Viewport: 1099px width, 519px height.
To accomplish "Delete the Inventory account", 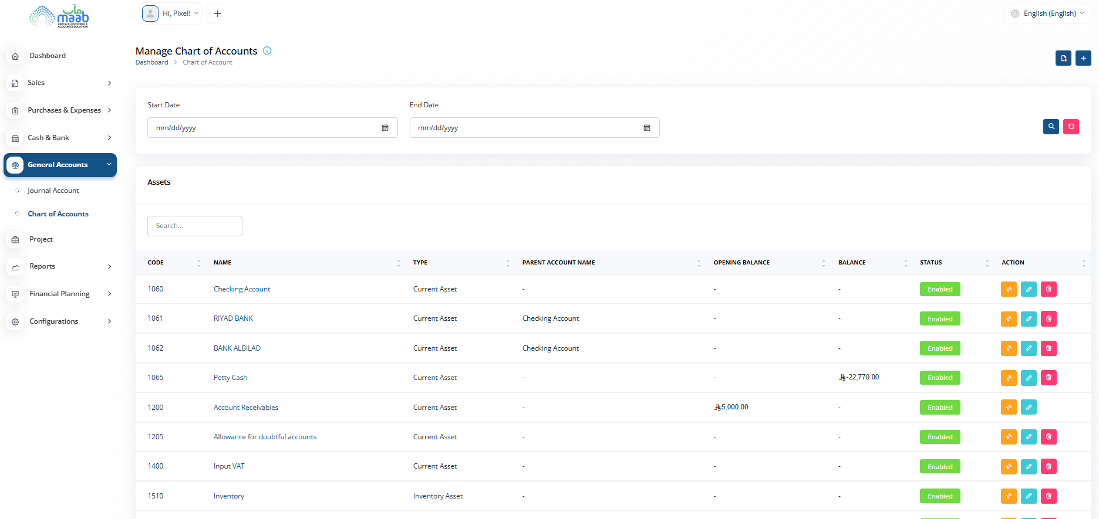I will pos(1049,496).
